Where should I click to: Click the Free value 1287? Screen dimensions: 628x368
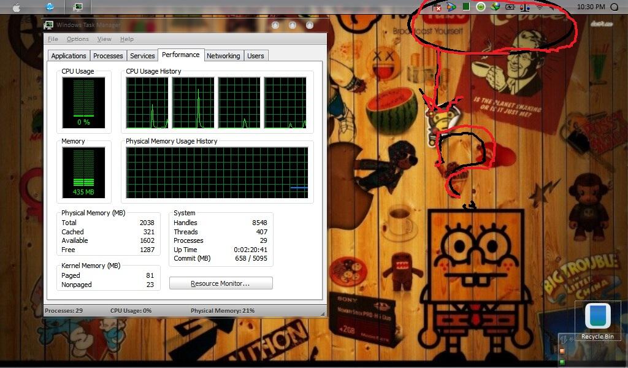click(x=147, y=250)
